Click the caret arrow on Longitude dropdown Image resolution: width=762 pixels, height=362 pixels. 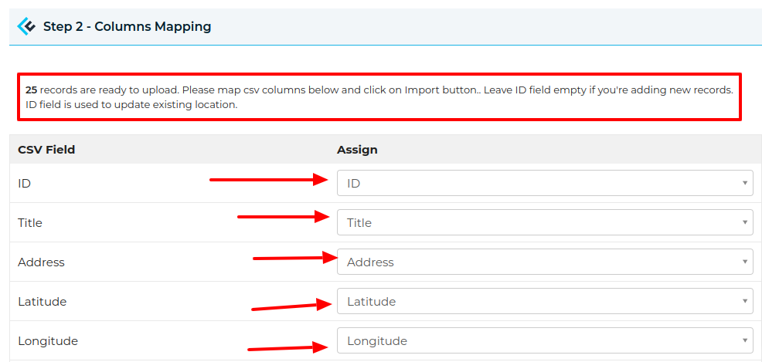pos(744,341)
